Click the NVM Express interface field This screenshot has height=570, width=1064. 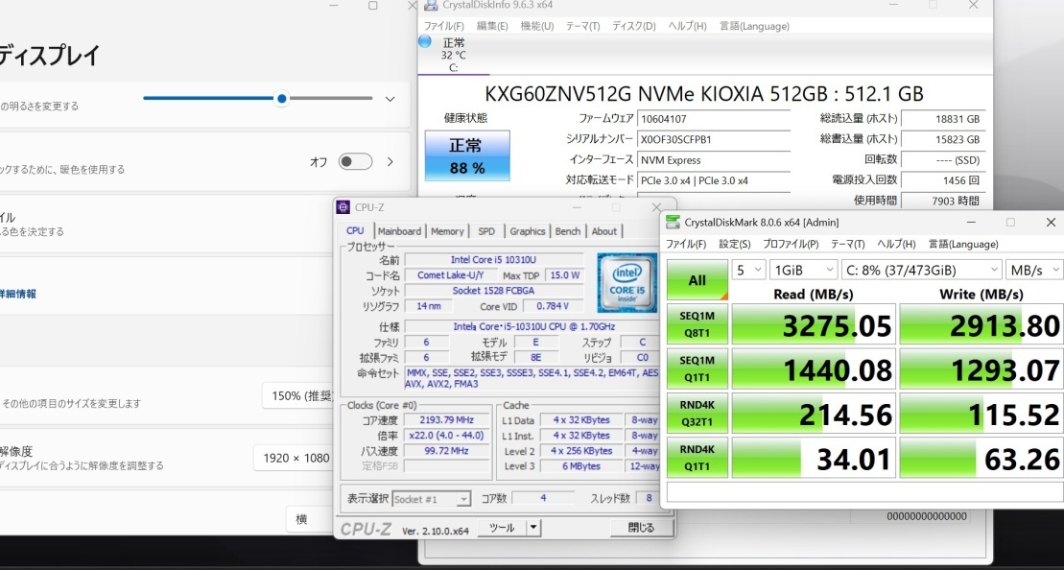pyautogui.click(x=714, y=160)
